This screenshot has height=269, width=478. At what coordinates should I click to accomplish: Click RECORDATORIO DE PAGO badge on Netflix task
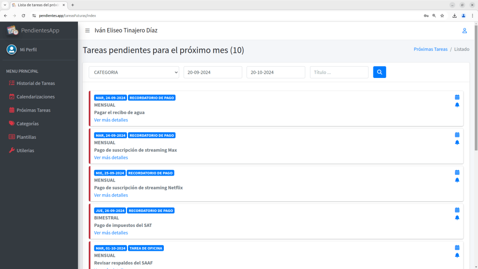pos(150,173)
